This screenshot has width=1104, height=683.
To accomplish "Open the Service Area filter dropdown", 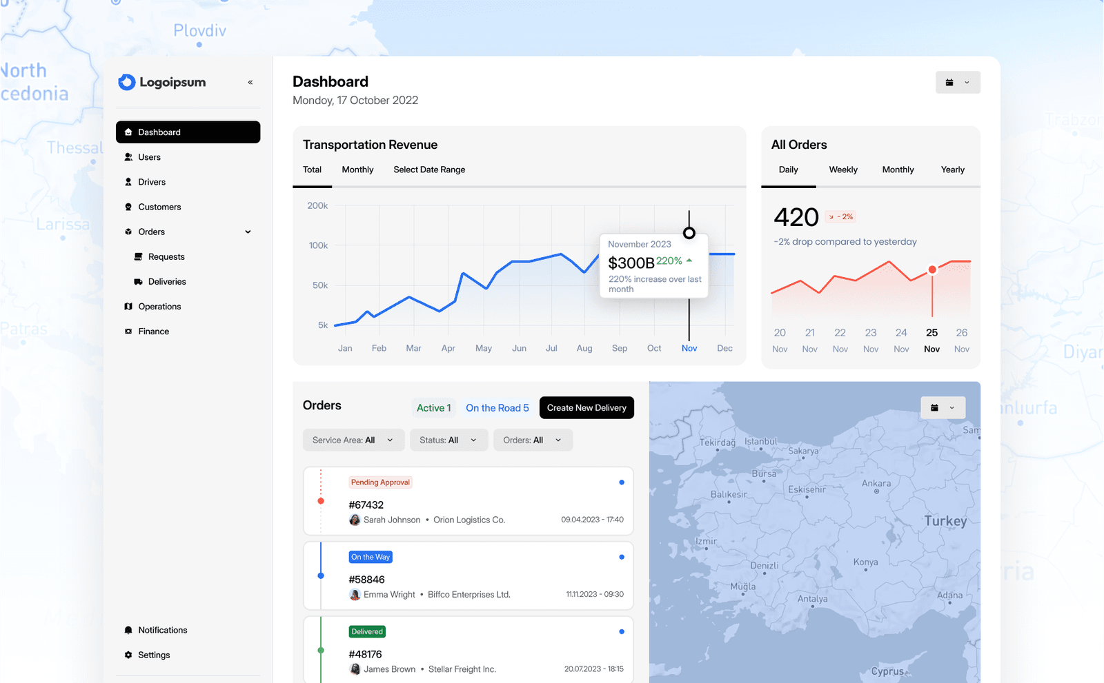I will [353, 440].
